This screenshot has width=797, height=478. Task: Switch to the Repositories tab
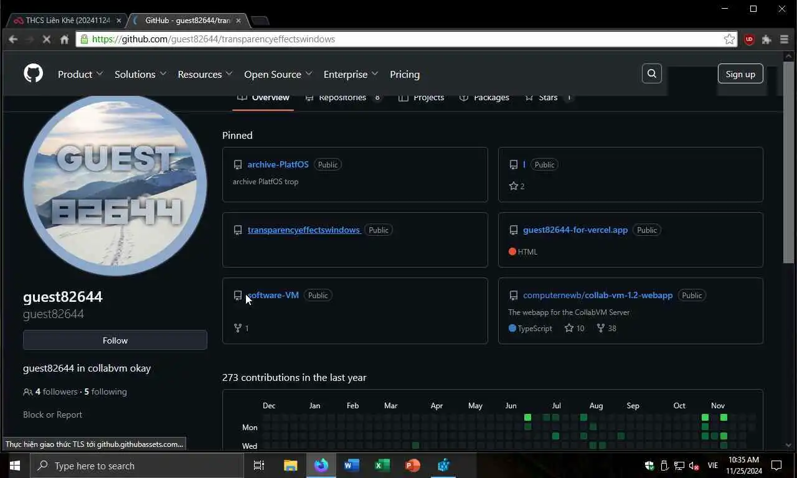coord(343,98)
